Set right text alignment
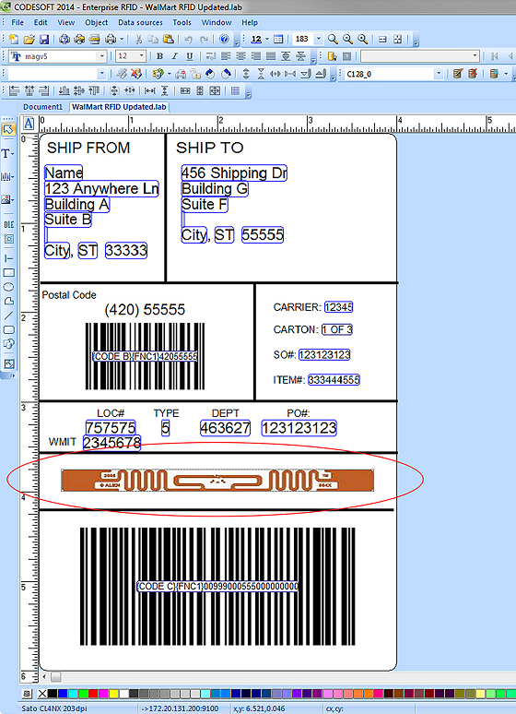The height and width of the screenshot is (714, 516). 256,56
